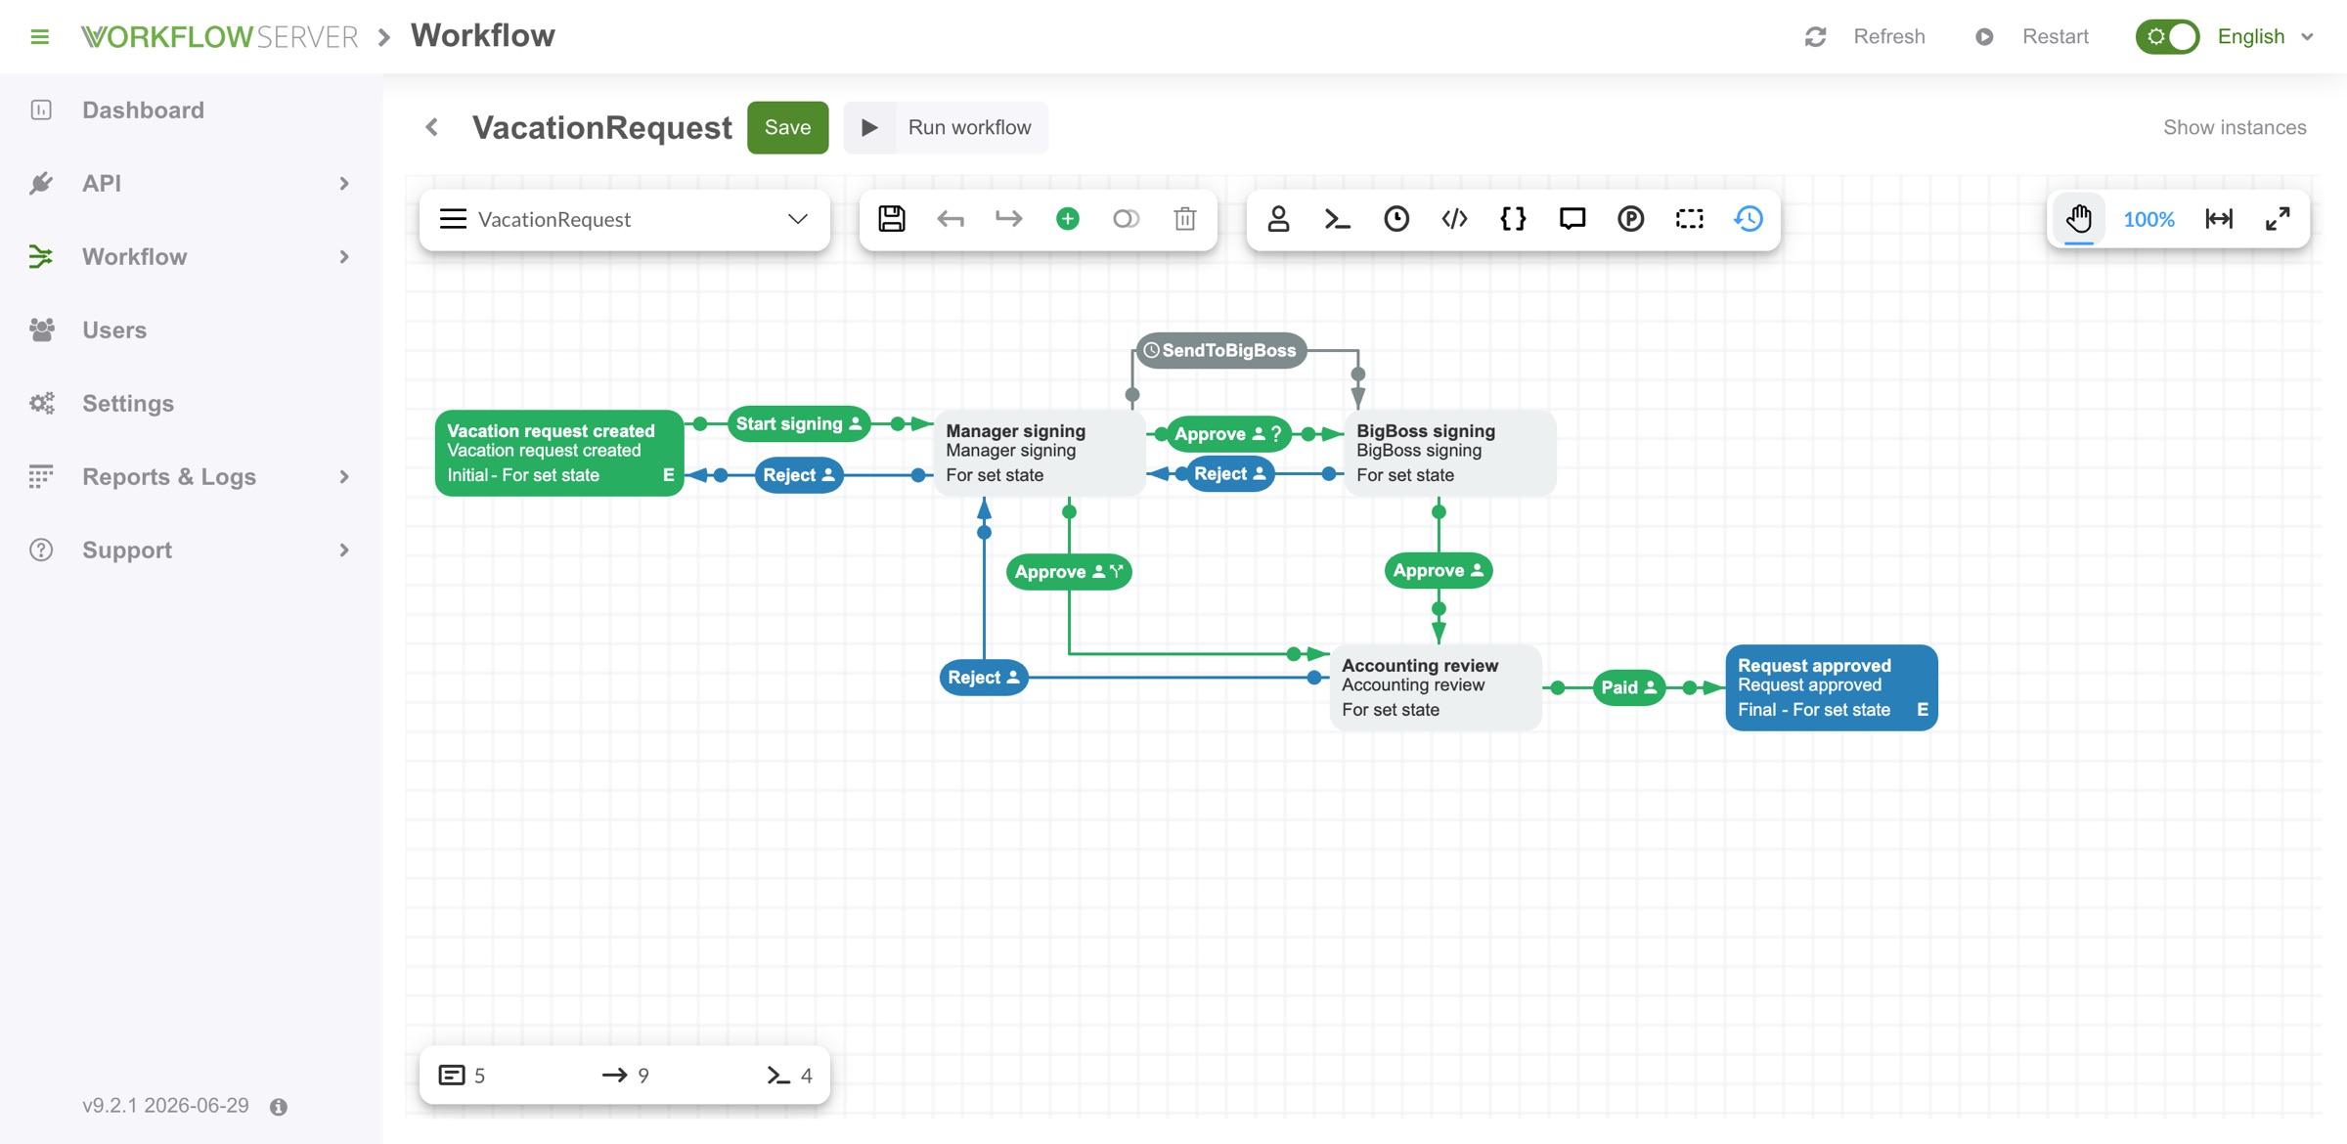
Task: Select Reject transition below Accounting review line
Action: 983,677
